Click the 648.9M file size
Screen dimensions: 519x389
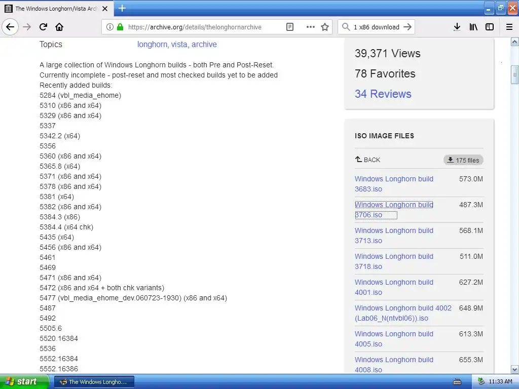click(471, 308)
